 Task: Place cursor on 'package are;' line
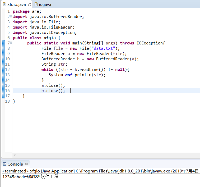27,11
